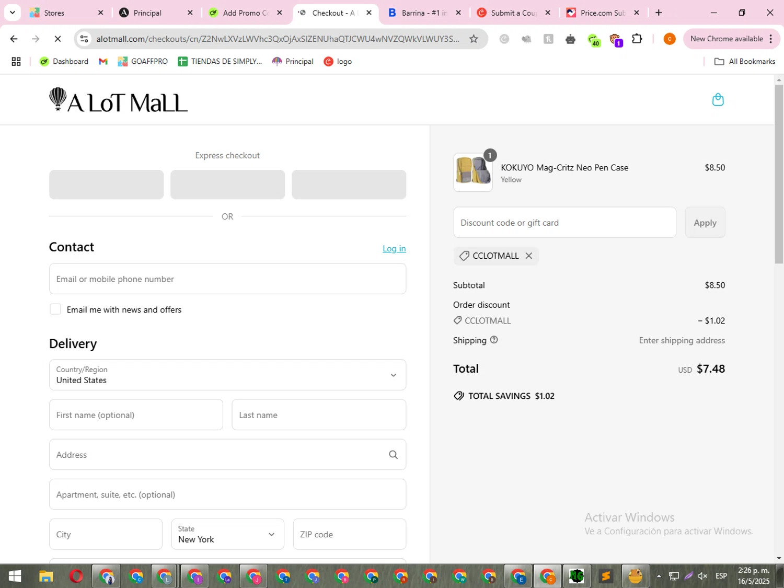
Task: Open the Gmail bookmark icon
Action: (103, 62)
